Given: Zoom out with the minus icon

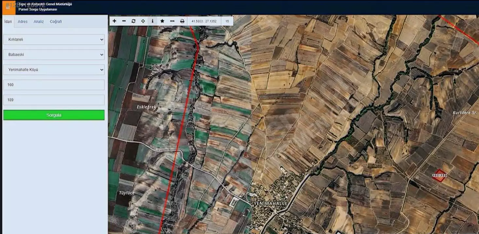Looking at the screenshot, I should [124, 21].
